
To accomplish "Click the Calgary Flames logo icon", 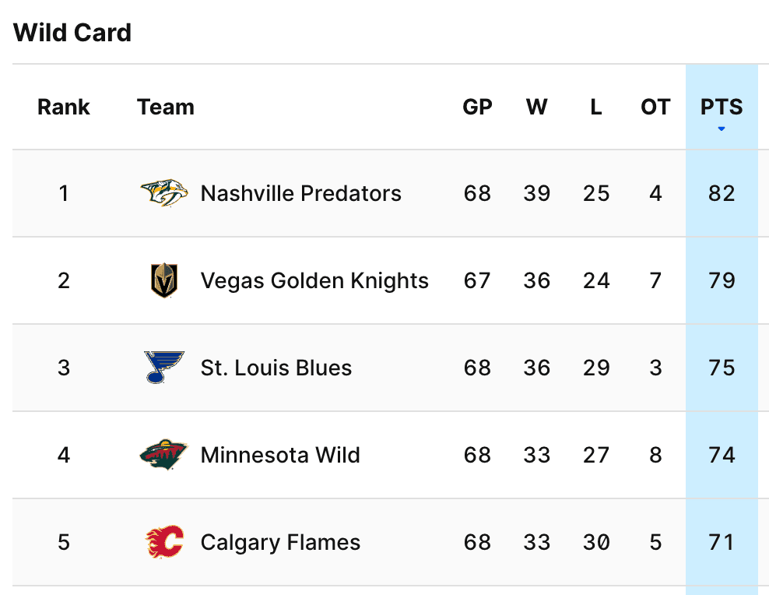I will coord(164,542).
